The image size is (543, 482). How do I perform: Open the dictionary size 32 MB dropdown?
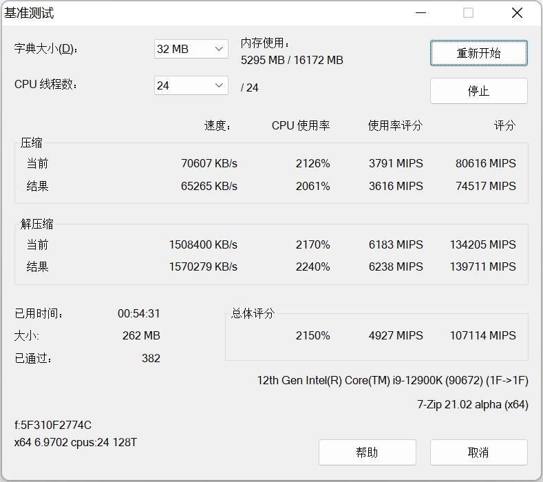coord(191,49)
